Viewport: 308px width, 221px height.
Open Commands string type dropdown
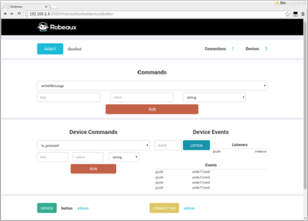coord(214,97)
